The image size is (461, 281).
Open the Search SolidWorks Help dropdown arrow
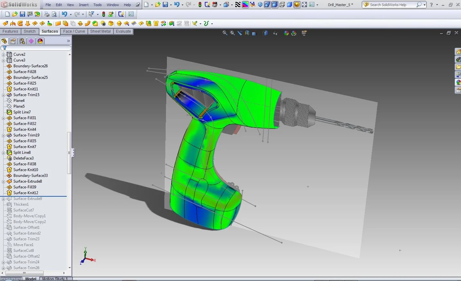point(424,5)
